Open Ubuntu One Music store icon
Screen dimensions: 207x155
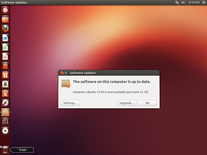coord(5,94)
